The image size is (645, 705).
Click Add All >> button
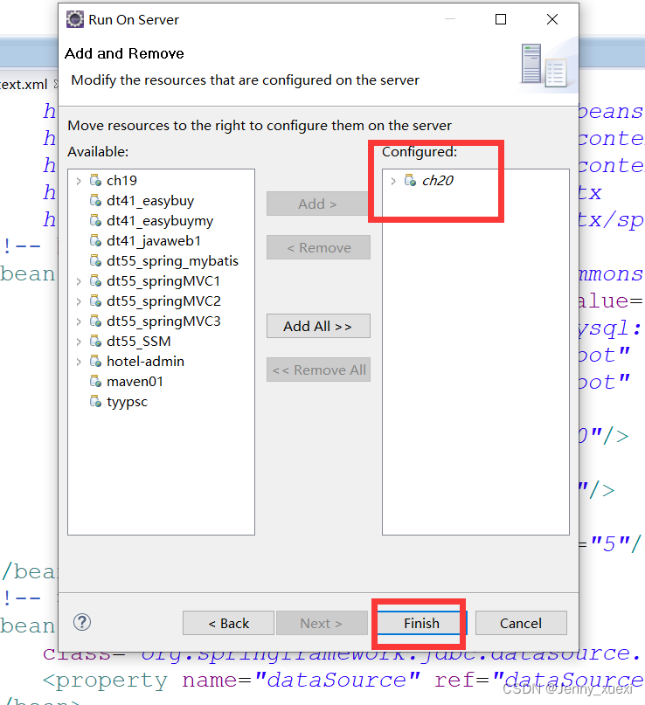click(318, 326)
